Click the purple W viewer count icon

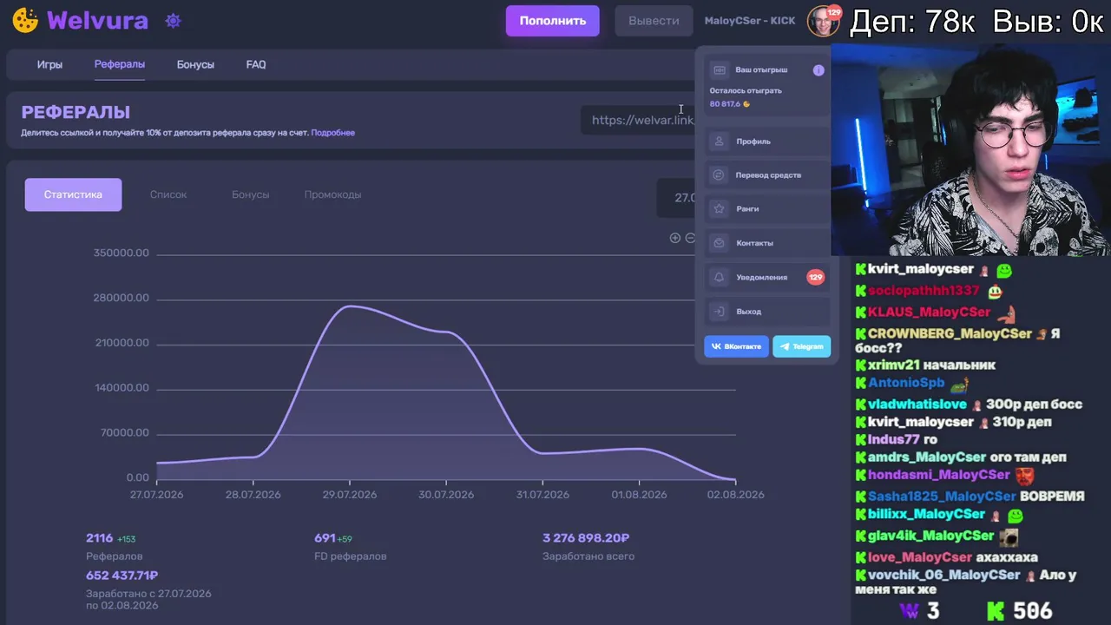(x=909, y=611)
